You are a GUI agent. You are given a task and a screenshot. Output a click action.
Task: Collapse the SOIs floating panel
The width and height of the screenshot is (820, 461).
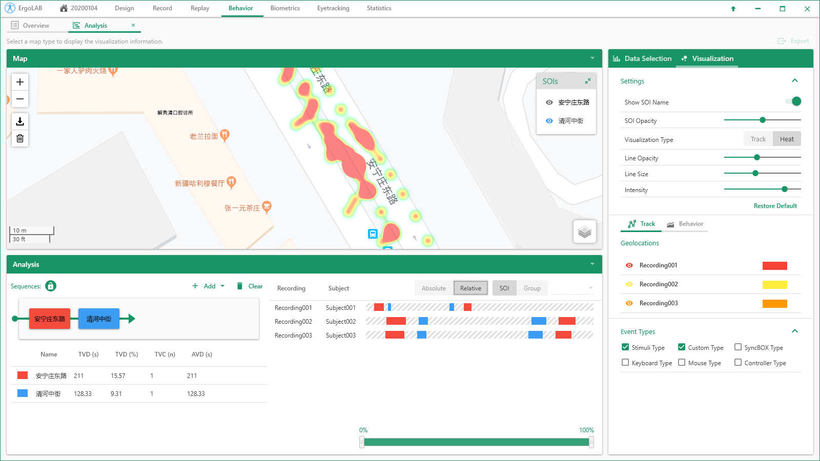click(588, 81)
